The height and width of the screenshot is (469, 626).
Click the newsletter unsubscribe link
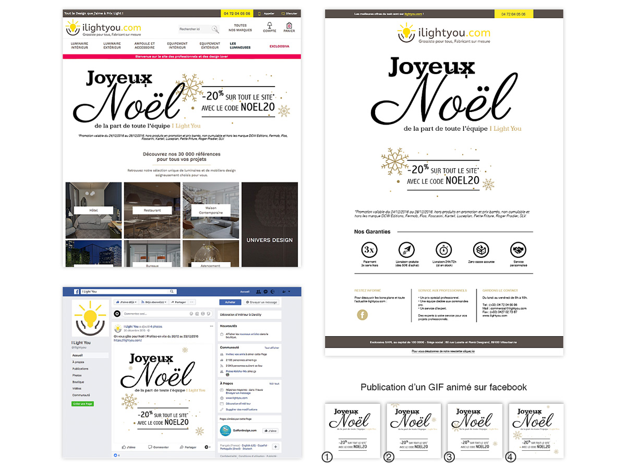443,351
